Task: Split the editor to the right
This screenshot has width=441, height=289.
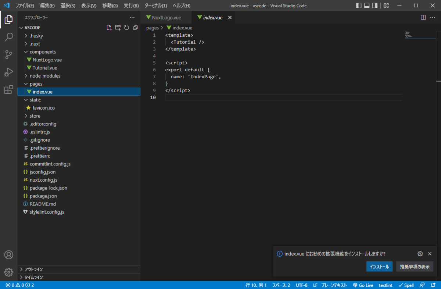Action: [423, 17]
